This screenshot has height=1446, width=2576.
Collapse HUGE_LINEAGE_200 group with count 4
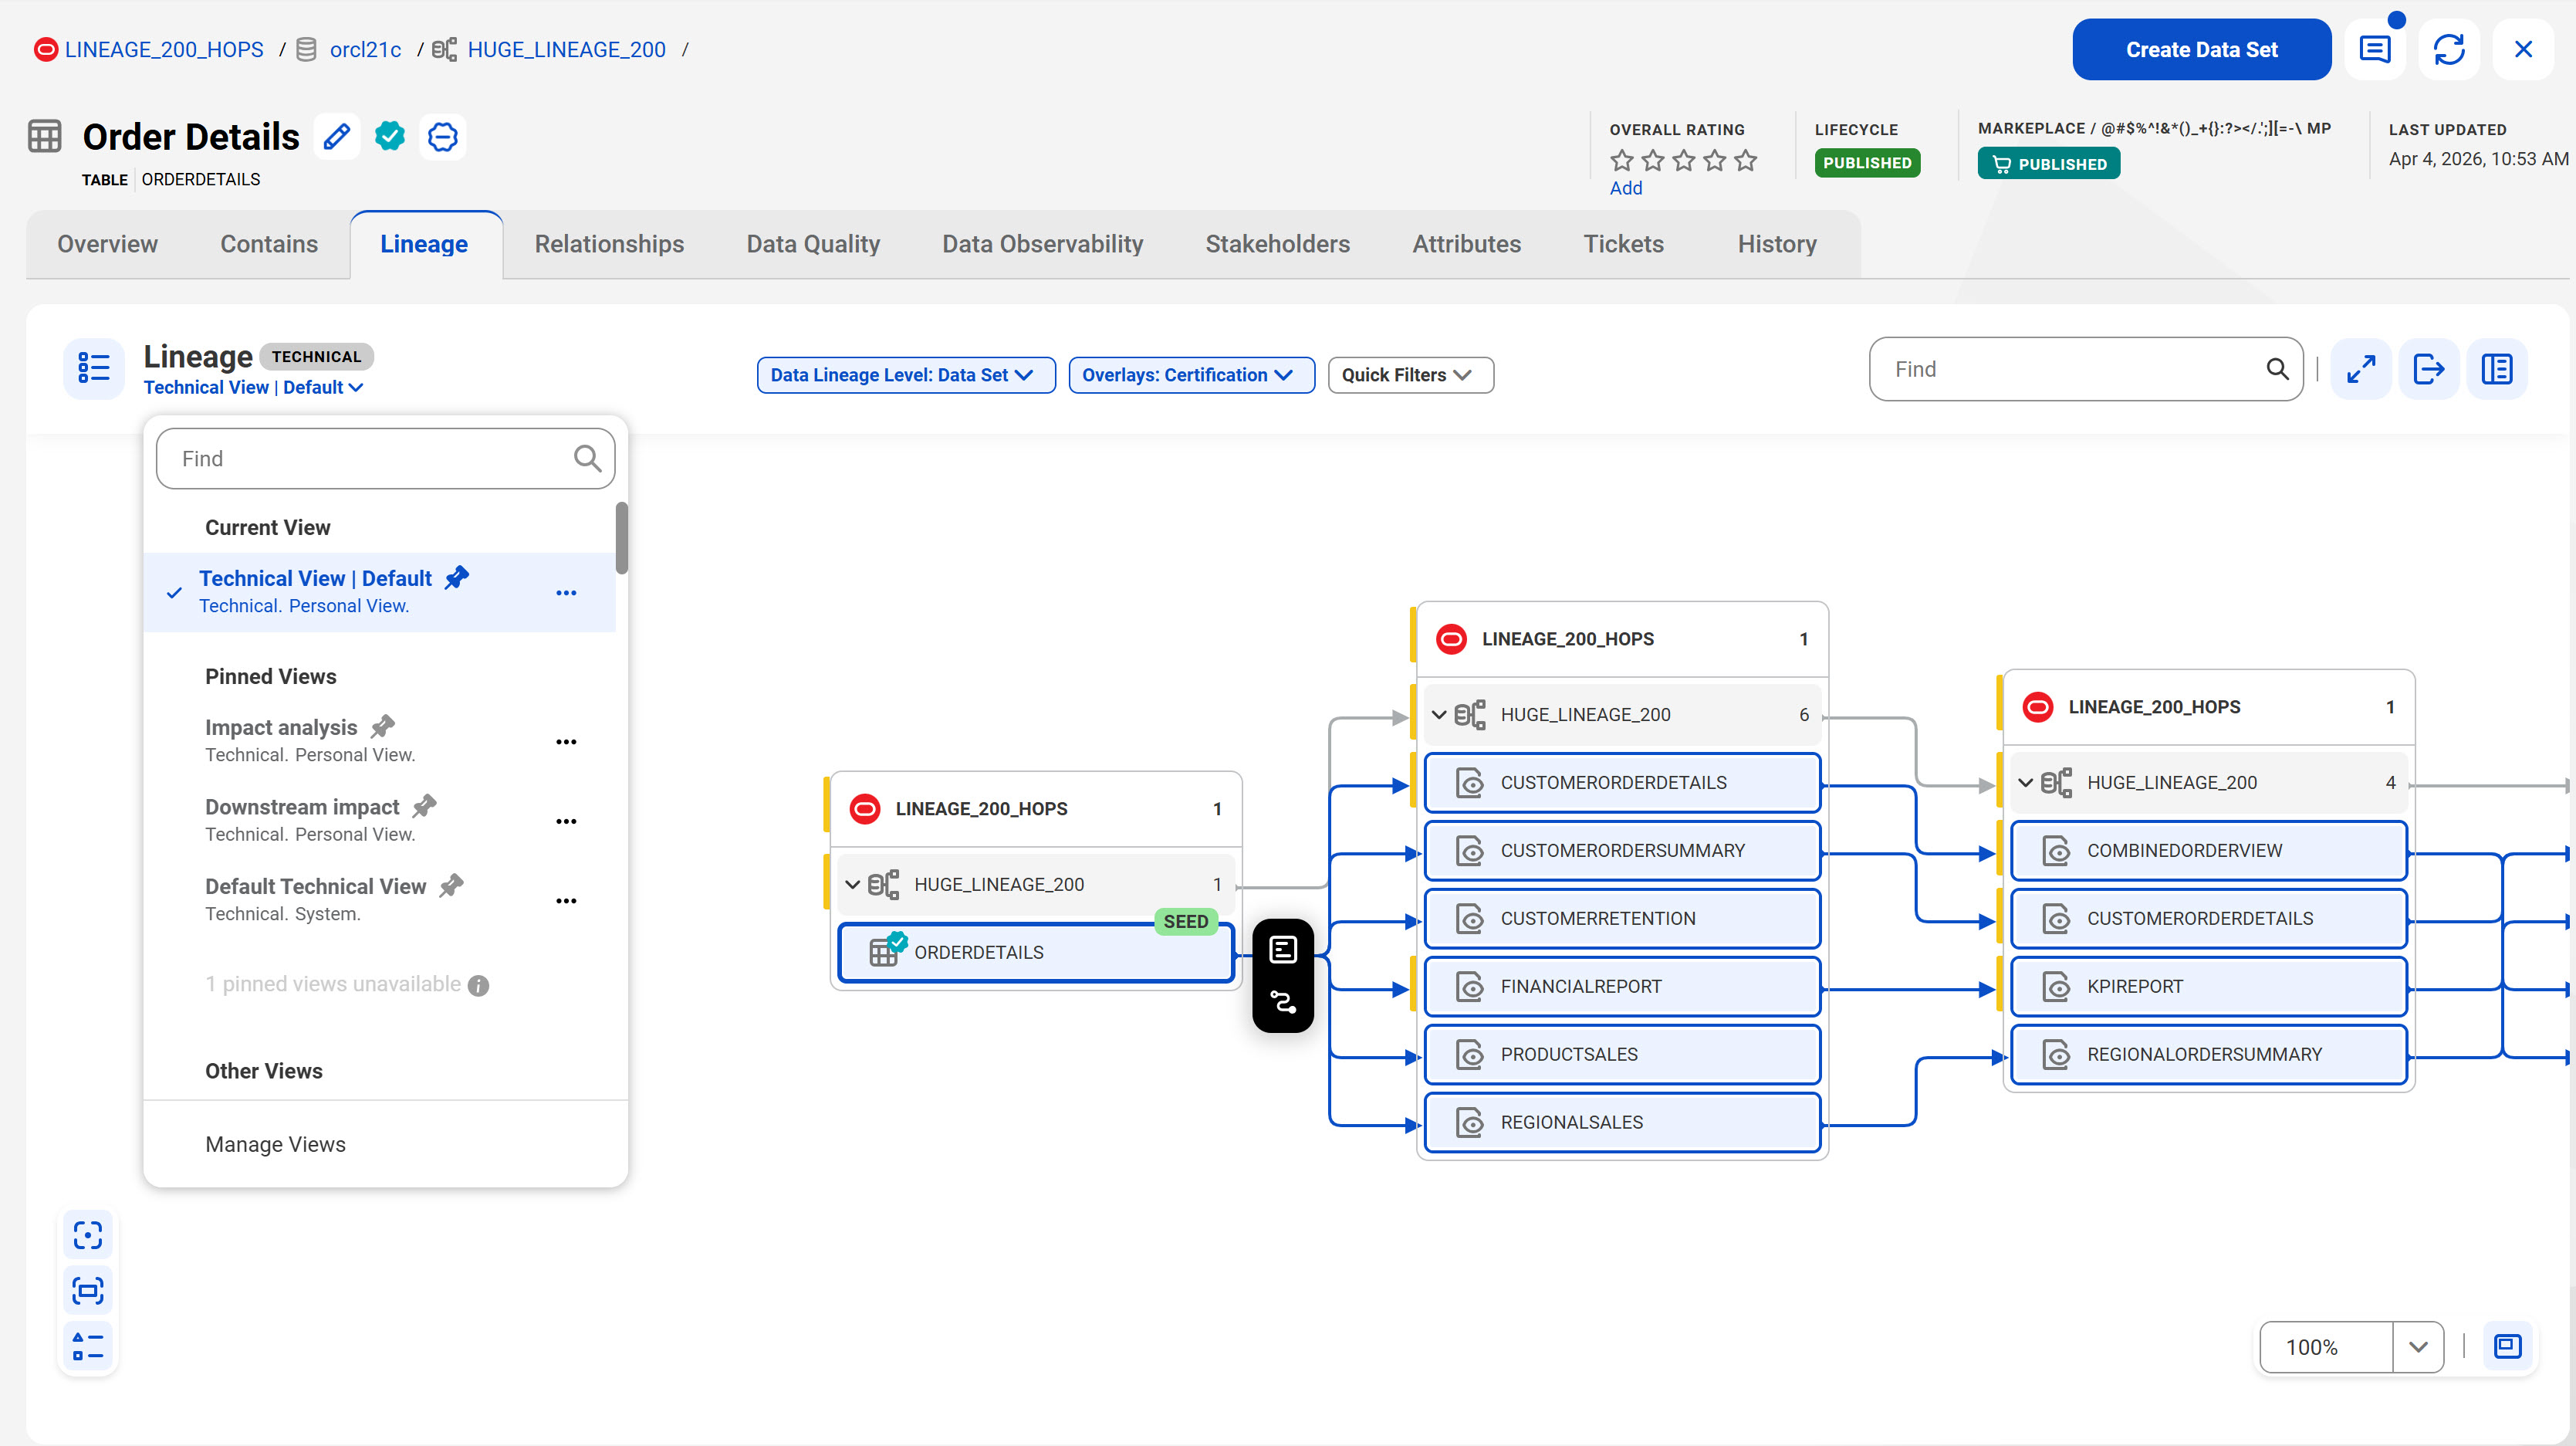[2025, 783]
